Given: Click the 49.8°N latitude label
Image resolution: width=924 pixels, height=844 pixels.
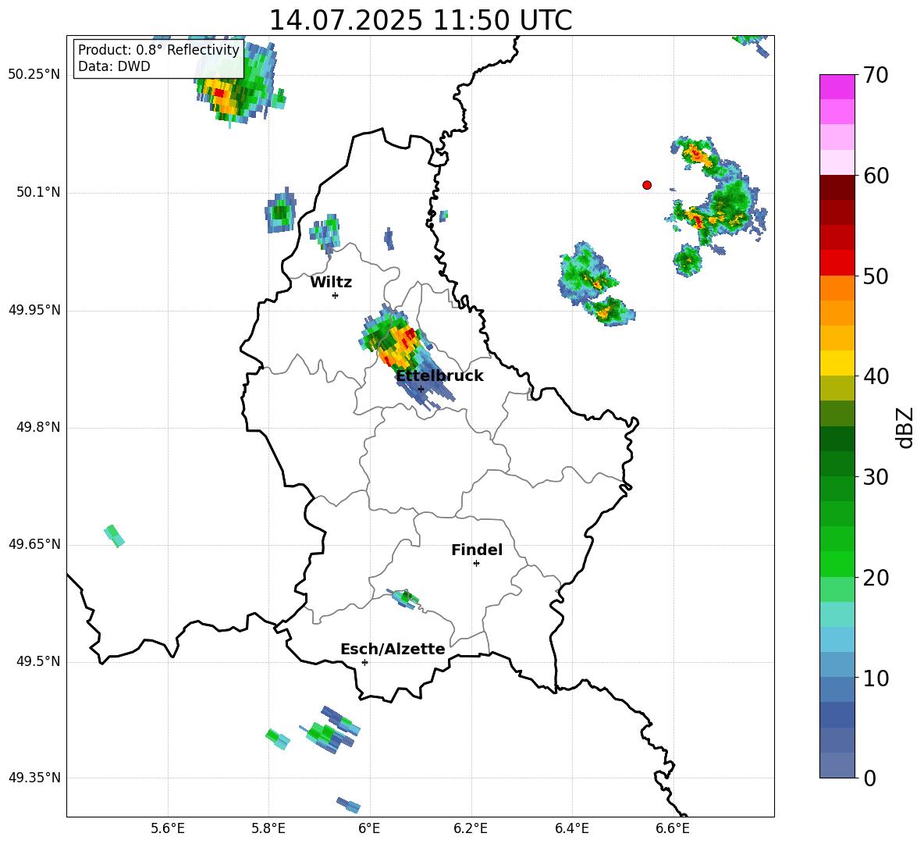Looking at the screenshot, I should pos(38,427).
